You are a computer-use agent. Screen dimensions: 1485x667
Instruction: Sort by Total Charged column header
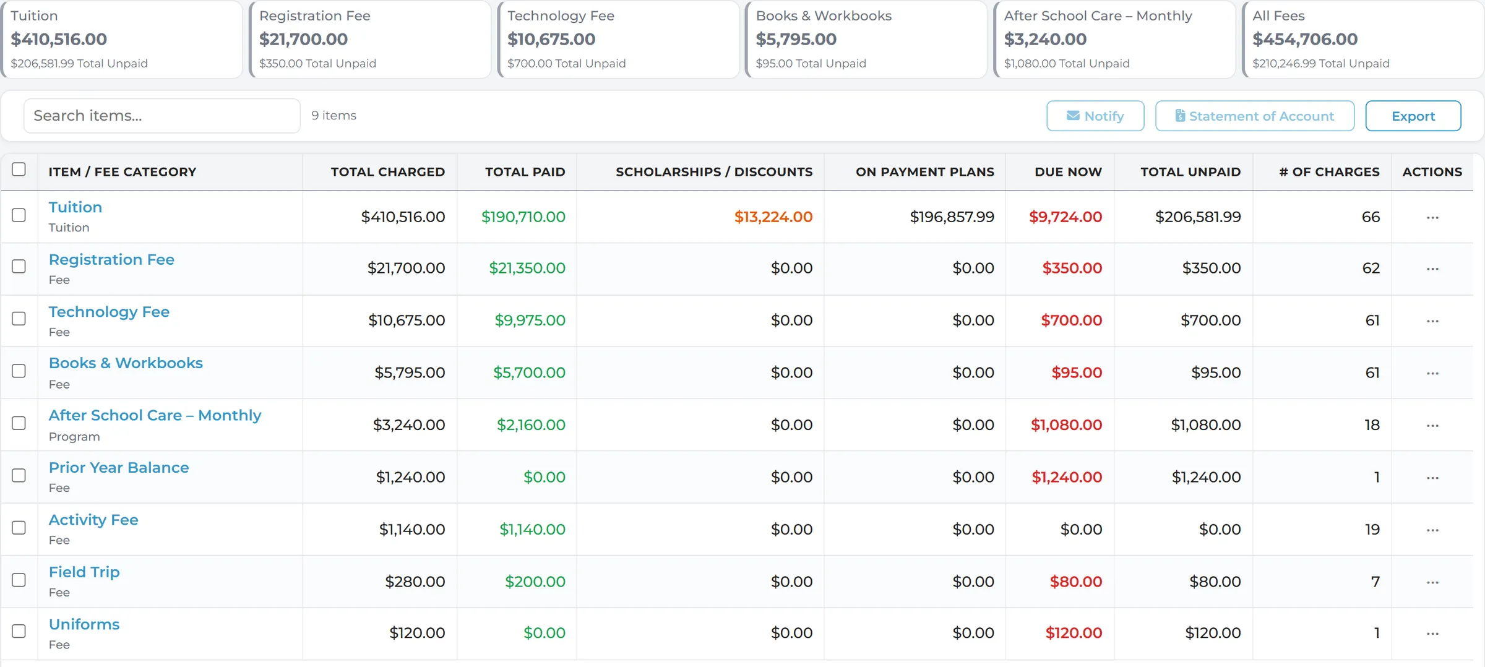[388, 172]
